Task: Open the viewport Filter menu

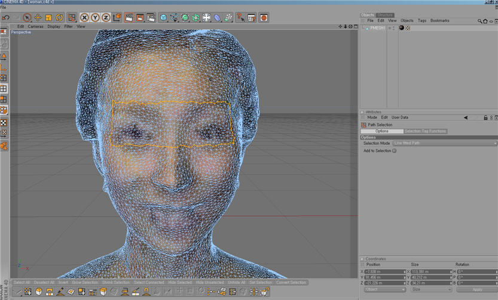Action: [x=69, y=27]
